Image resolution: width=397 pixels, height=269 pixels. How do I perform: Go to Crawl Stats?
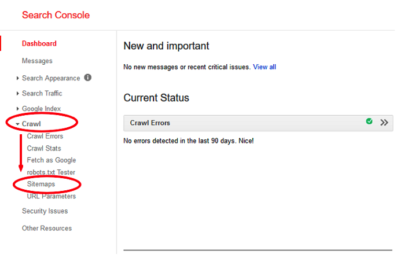point(44,149)
